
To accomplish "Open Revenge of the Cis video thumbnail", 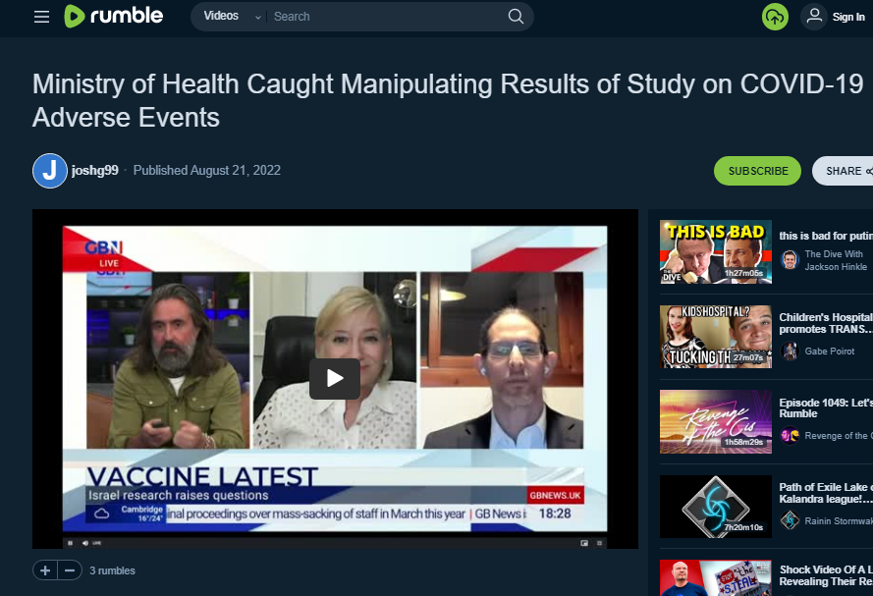I will click(x=716, y=422).
